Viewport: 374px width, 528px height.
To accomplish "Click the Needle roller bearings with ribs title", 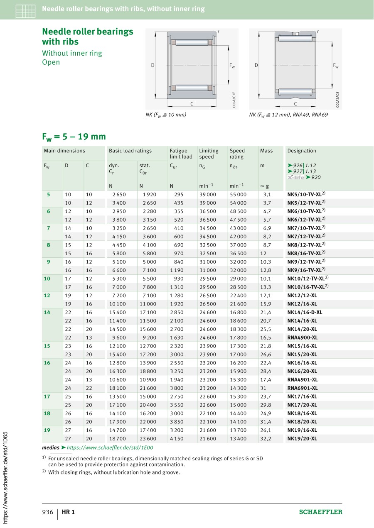I will [88, 37].
